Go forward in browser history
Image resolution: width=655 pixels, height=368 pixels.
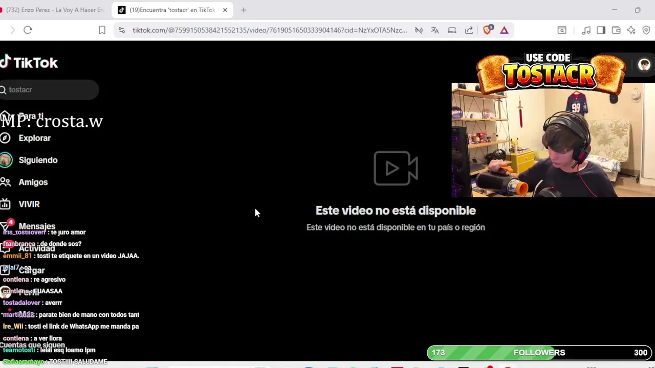pyautogui.click(x=12, y=30)
